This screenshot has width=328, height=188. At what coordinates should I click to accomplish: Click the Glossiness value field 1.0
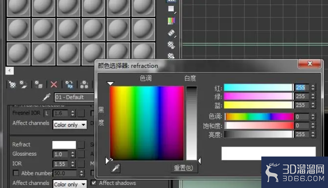pyautogui.click(x=60, y=154)
